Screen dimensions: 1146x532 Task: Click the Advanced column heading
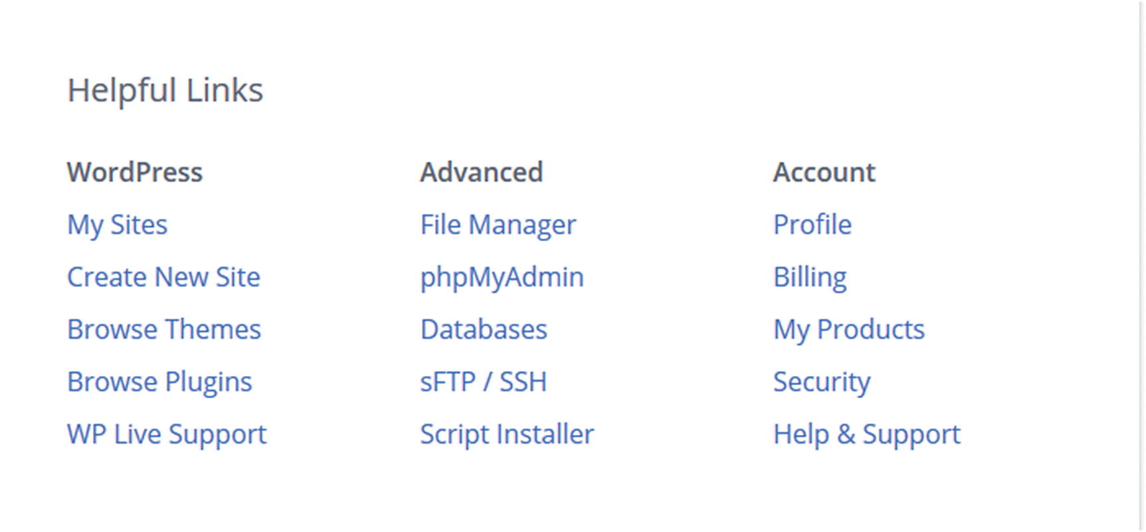481,173
